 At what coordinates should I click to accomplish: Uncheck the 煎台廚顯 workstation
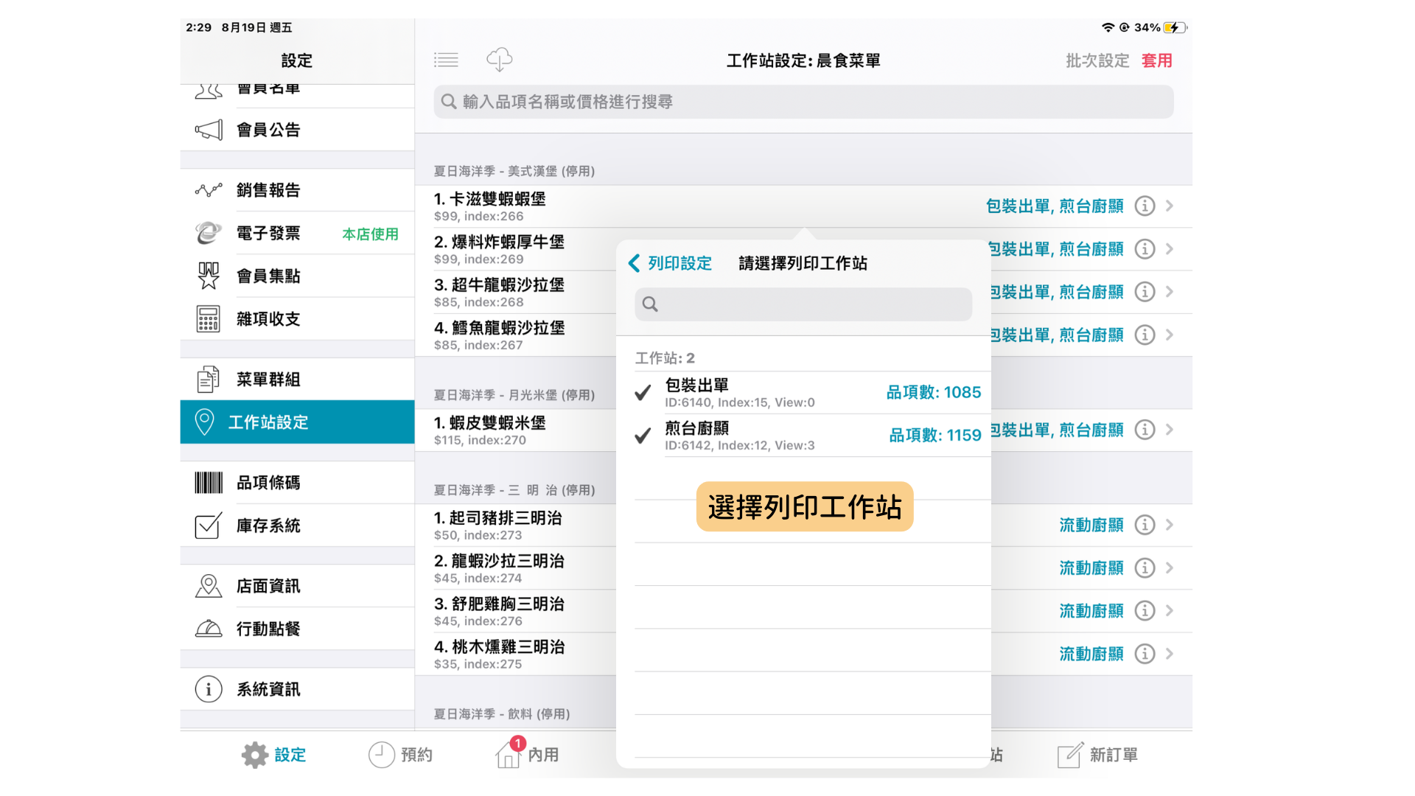(808, 435)
